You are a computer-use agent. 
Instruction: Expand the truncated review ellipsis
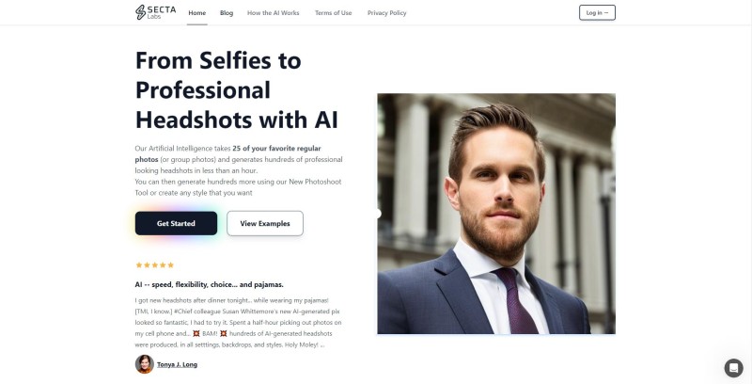[322, 344]
